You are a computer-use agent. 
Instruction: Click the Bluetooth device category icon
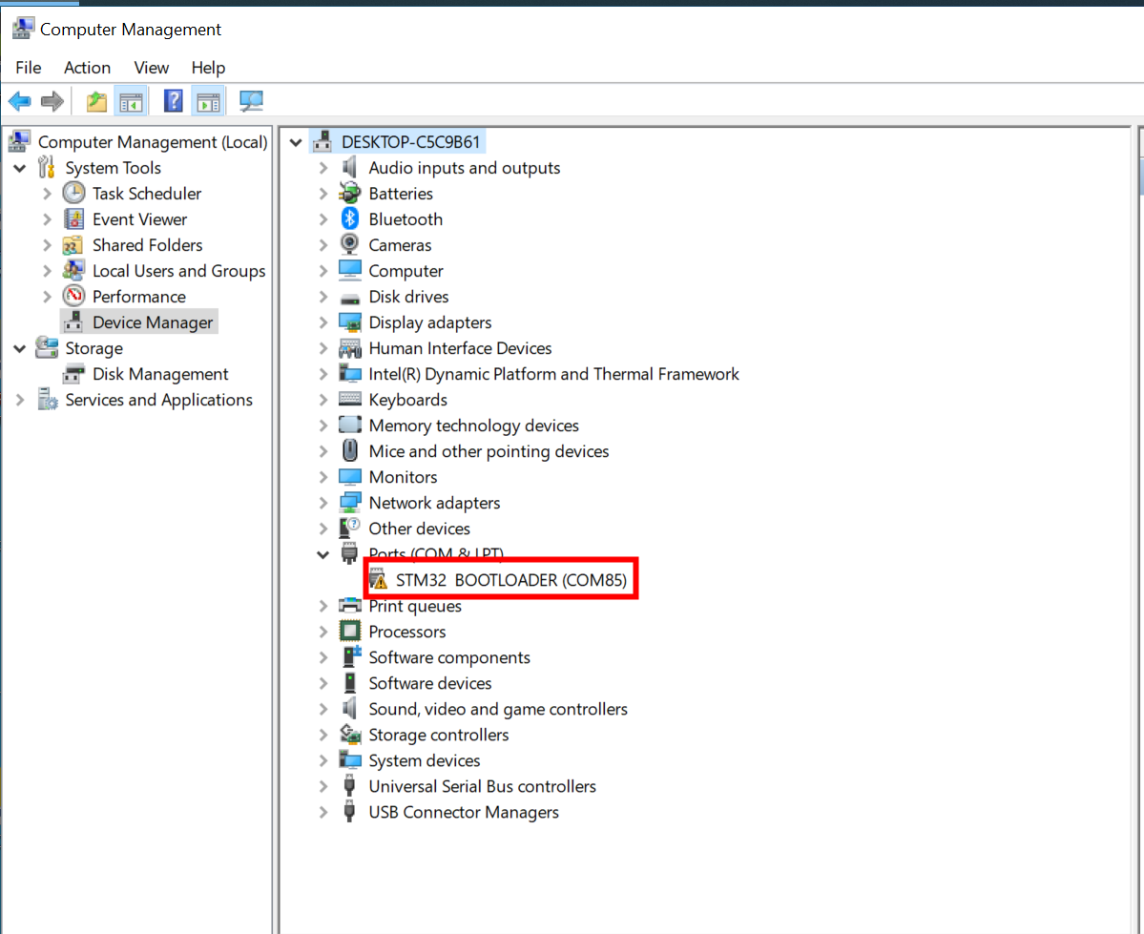point(349,218)
